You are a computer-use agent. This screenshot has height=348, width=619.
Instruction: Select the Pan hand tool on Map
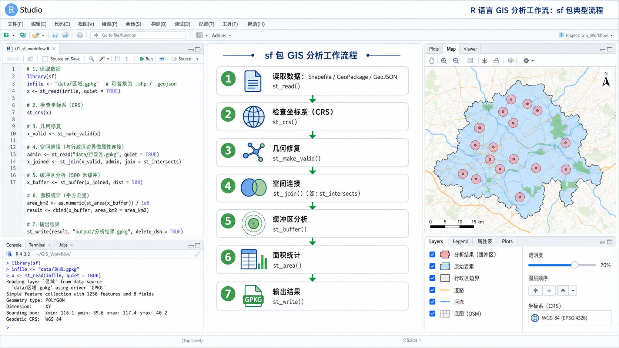click(431, 61)
